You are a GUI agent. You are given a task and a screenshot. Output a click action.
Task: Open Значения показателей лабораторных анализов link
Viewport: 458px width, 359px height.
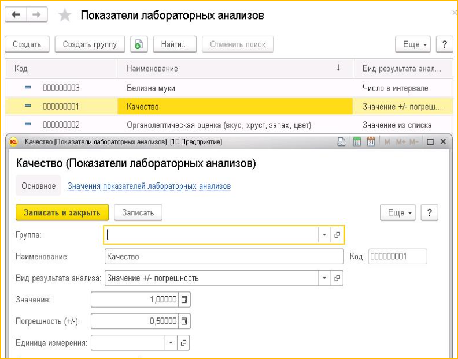tap(149, 186)
